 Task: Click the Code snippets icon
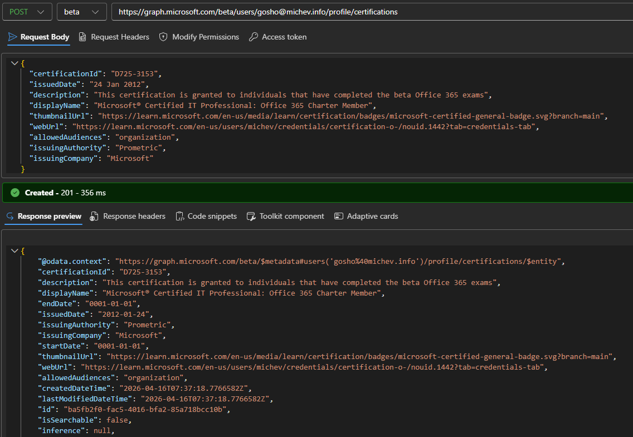(179, 216)
